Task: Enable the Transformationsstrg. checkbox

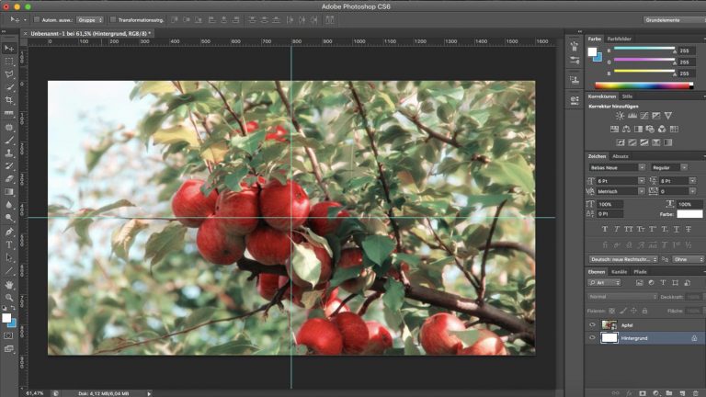Action: tap(113, 19)
